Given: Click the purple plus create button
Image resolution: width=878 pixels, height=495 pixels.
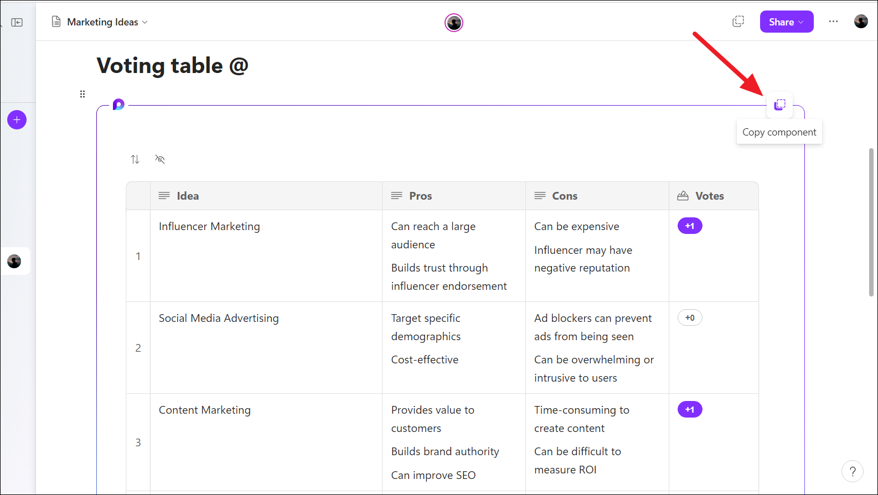Looking at the screenshot, I should [x=17, y=120].
